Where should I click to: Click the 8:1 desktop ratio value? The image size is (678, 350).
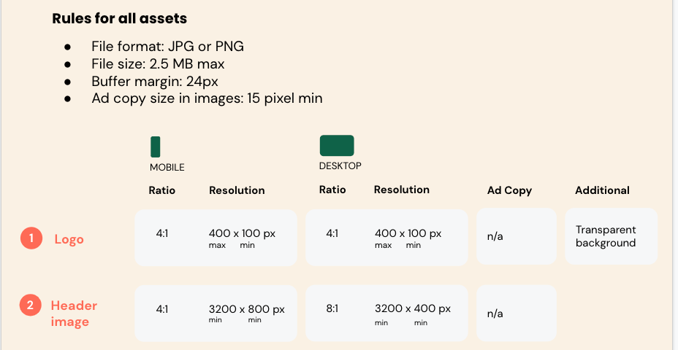pyautogui.click(x=332, y=308)
